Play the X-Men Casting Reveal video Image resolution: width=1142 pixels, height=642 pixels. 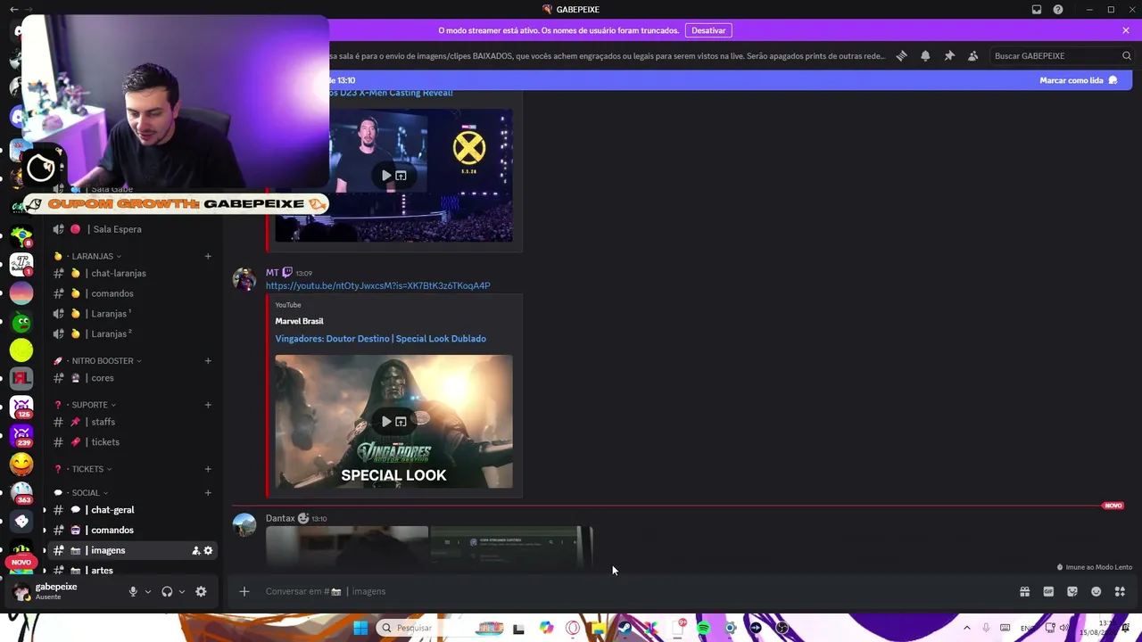pos(386,176)
